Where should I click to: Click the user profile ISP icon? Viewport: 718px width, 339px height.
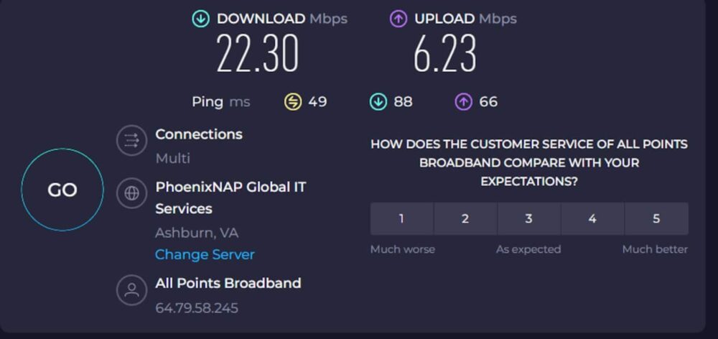pos(132,289)
